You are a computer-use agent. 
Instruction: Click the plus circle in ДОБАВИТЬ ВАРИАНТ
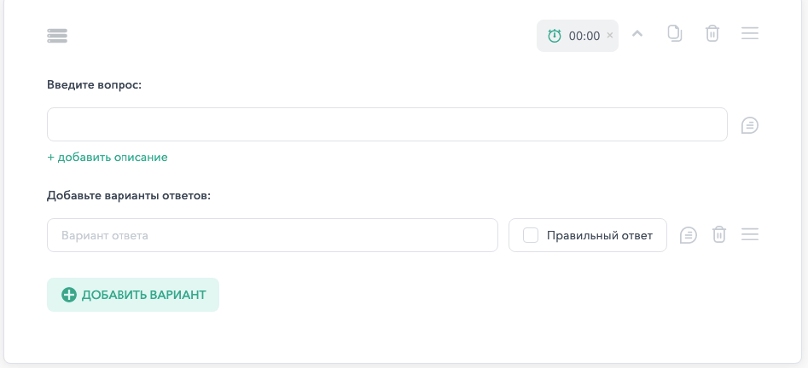69,295
